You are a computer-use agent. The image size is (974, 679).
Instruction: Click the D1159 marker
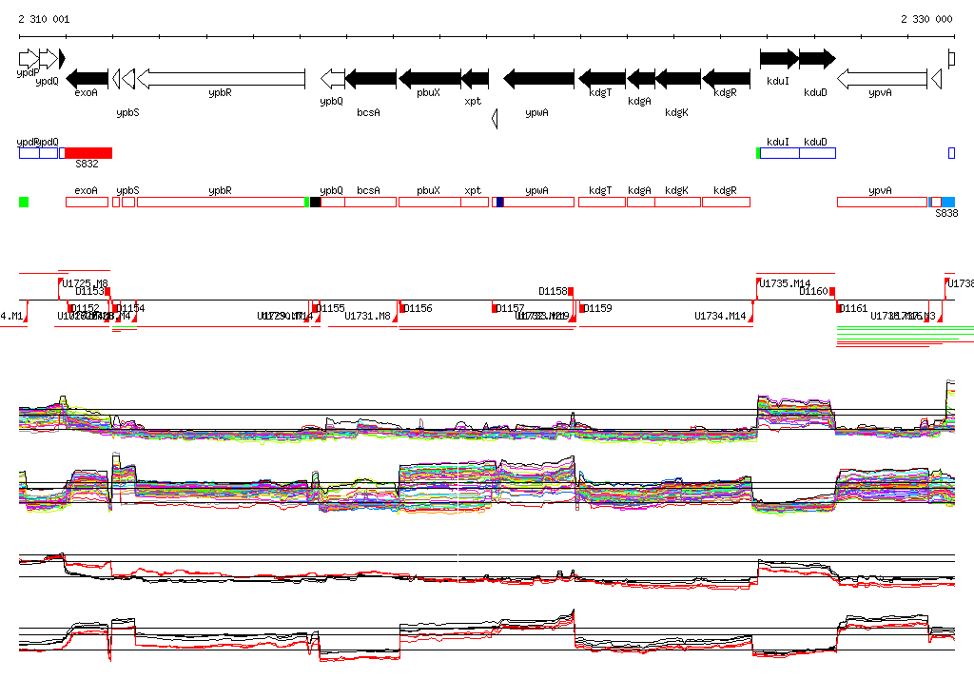(x=583, y=308)
